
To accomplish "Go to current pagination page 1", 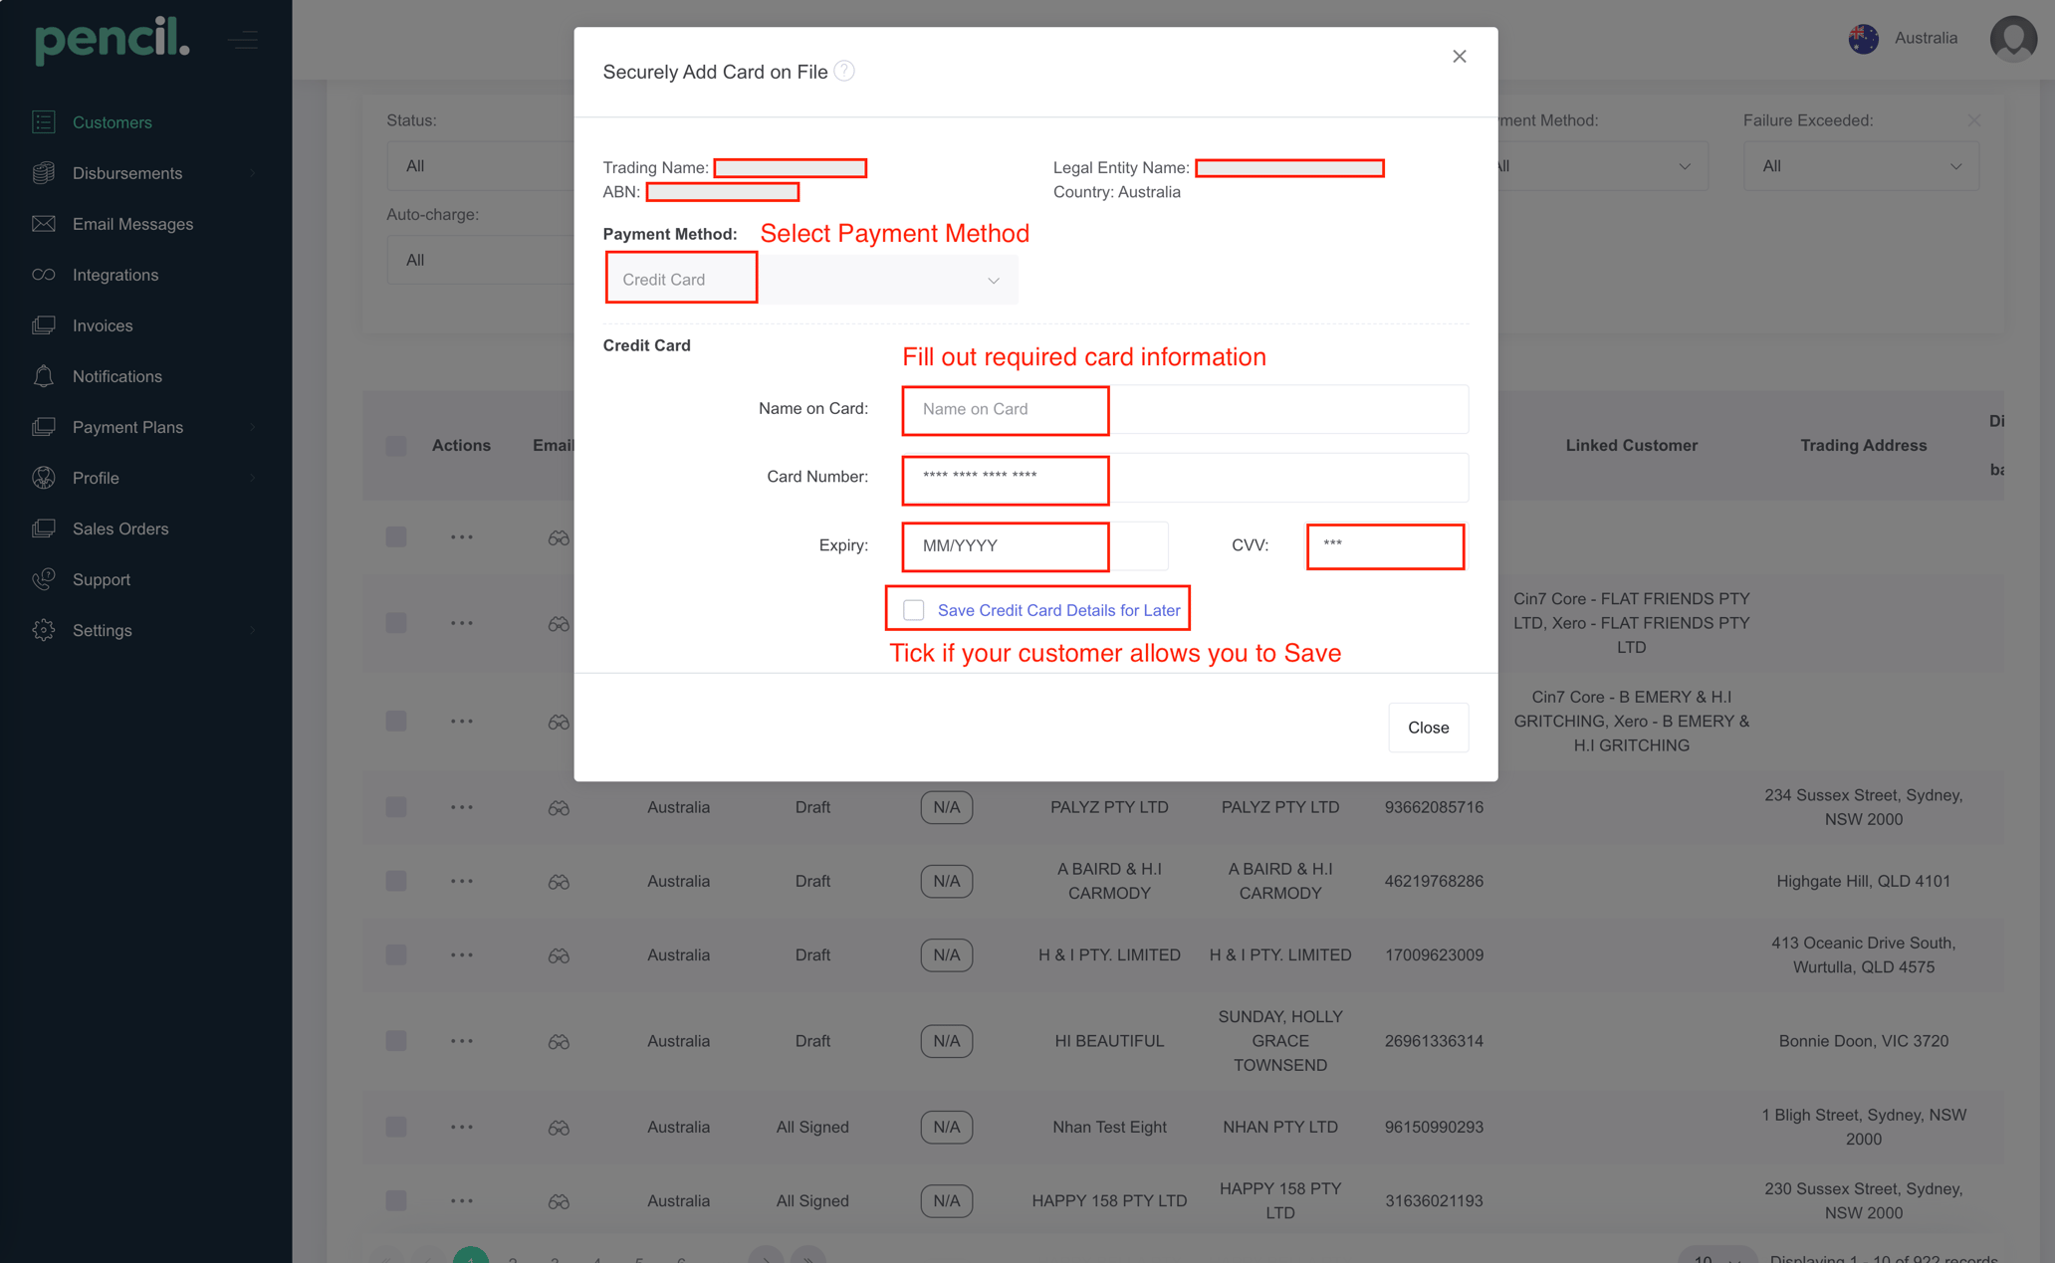I will [471, 1255].
